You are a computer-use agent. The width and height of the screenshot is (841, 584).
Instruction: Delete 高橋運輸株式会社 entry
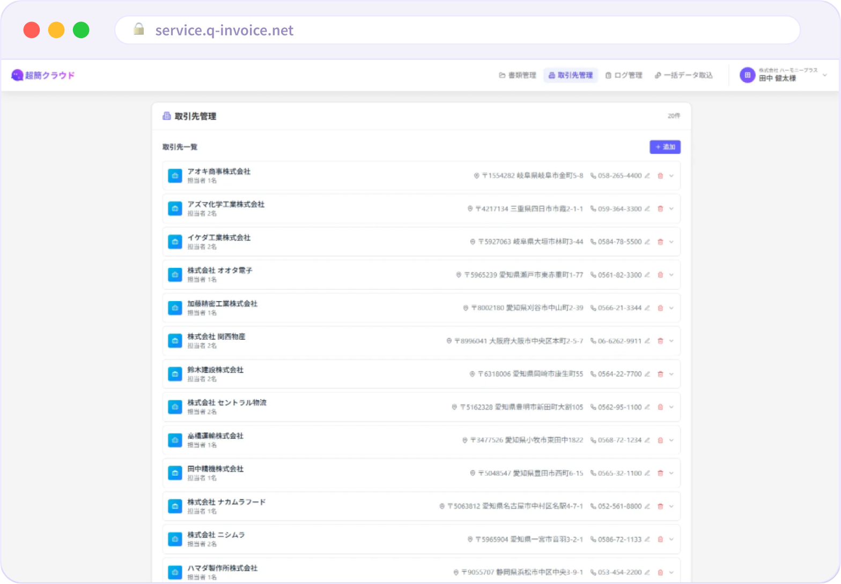pos(660,440)
